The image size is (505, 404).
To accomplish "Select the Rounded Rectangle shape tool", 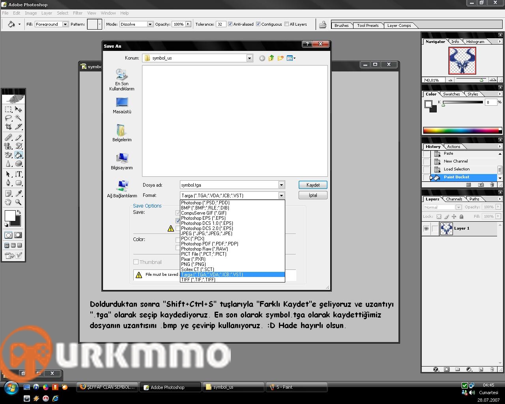I will pos(18,183).
